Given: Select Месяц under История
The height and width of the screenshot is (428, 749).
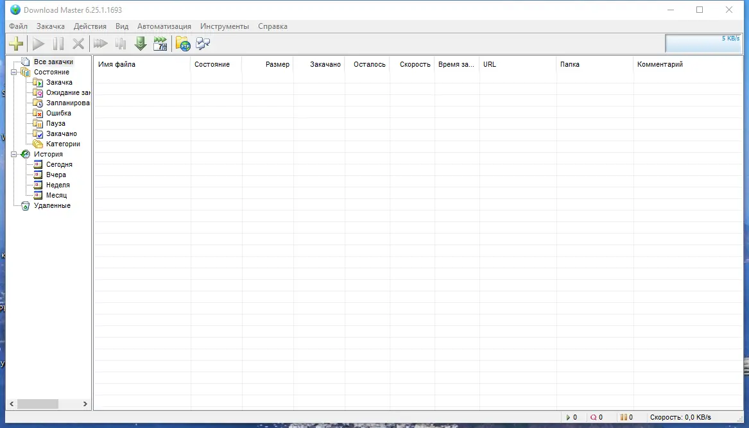Looking at the screenshot, I should (56, 195).
